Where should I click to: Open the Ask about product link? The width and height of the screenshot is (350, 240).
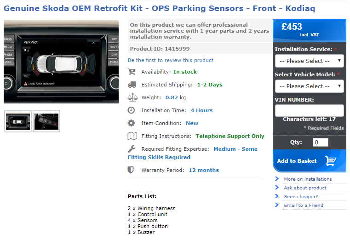tap(305, 188)
